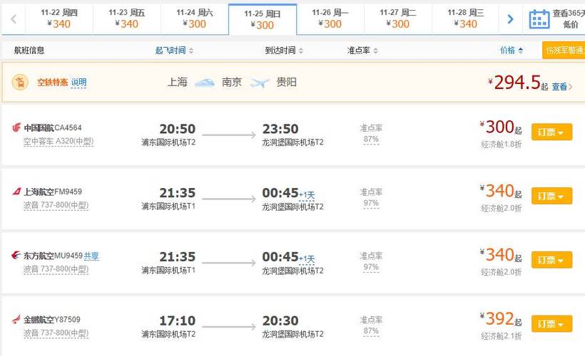Click the 共享 codeshare link on MU9459
The image size is (585, 356).
tap(91, 256)
